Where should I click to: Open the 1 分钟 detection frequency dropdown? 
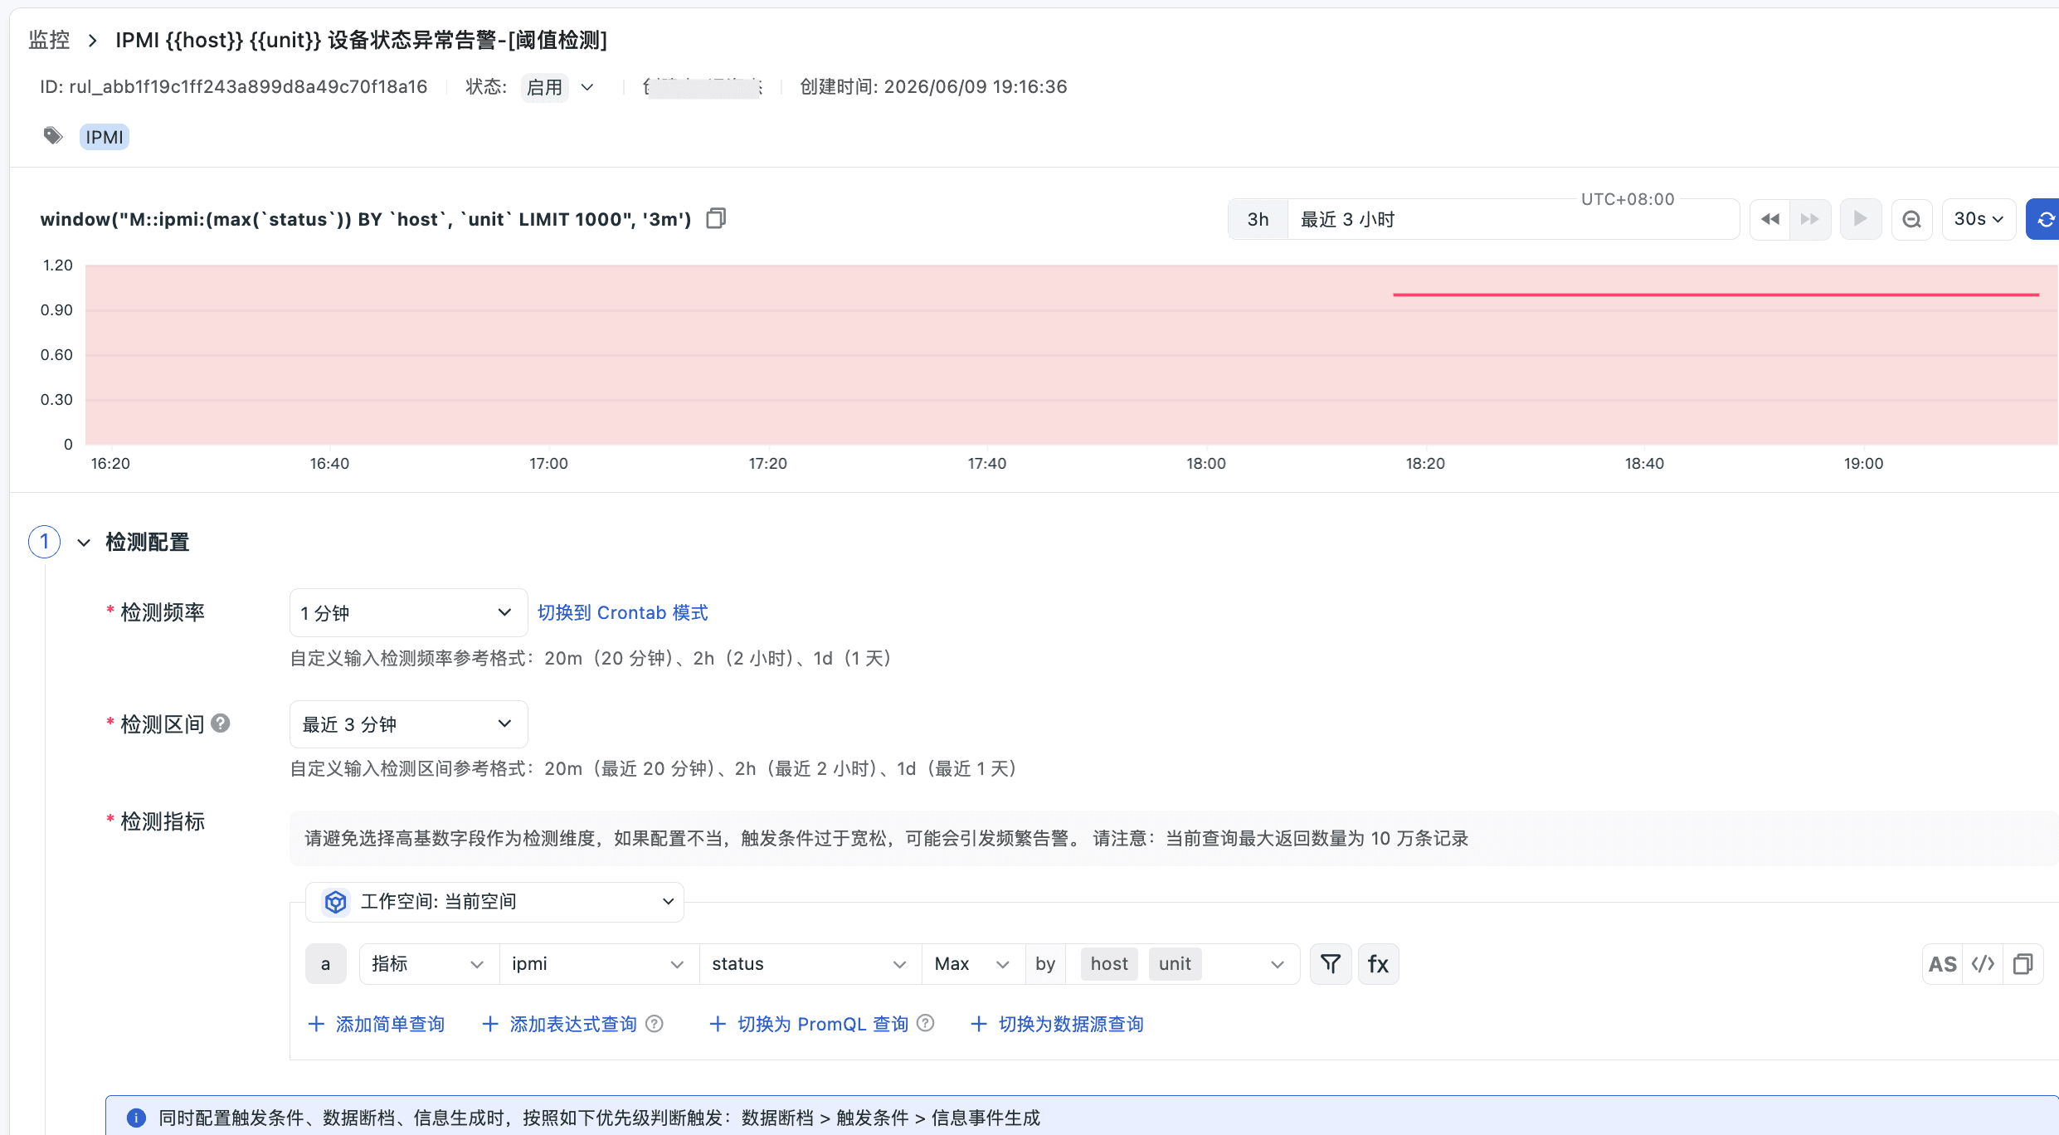pyautogui.click(x=408, y=612)
